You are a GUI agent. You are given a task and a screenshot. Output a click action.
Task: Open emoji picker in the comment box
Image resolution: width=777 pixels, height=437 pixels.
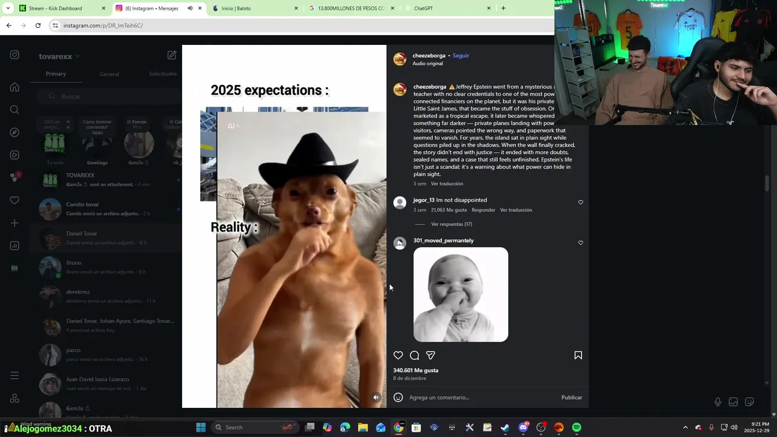(x=398, y=398)
